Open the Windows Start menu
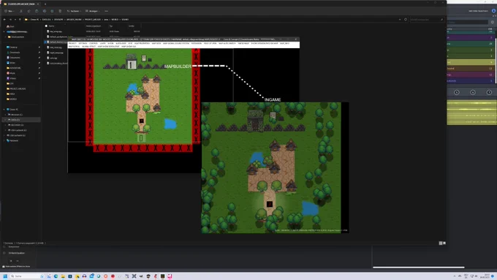497x280 pixels. tap(5, 276)
